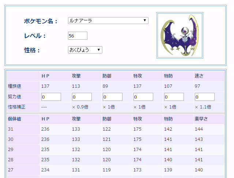Screen dimensions: 234x178
Task: Click the 防御 base stat value 89
Action: point(105,86)
